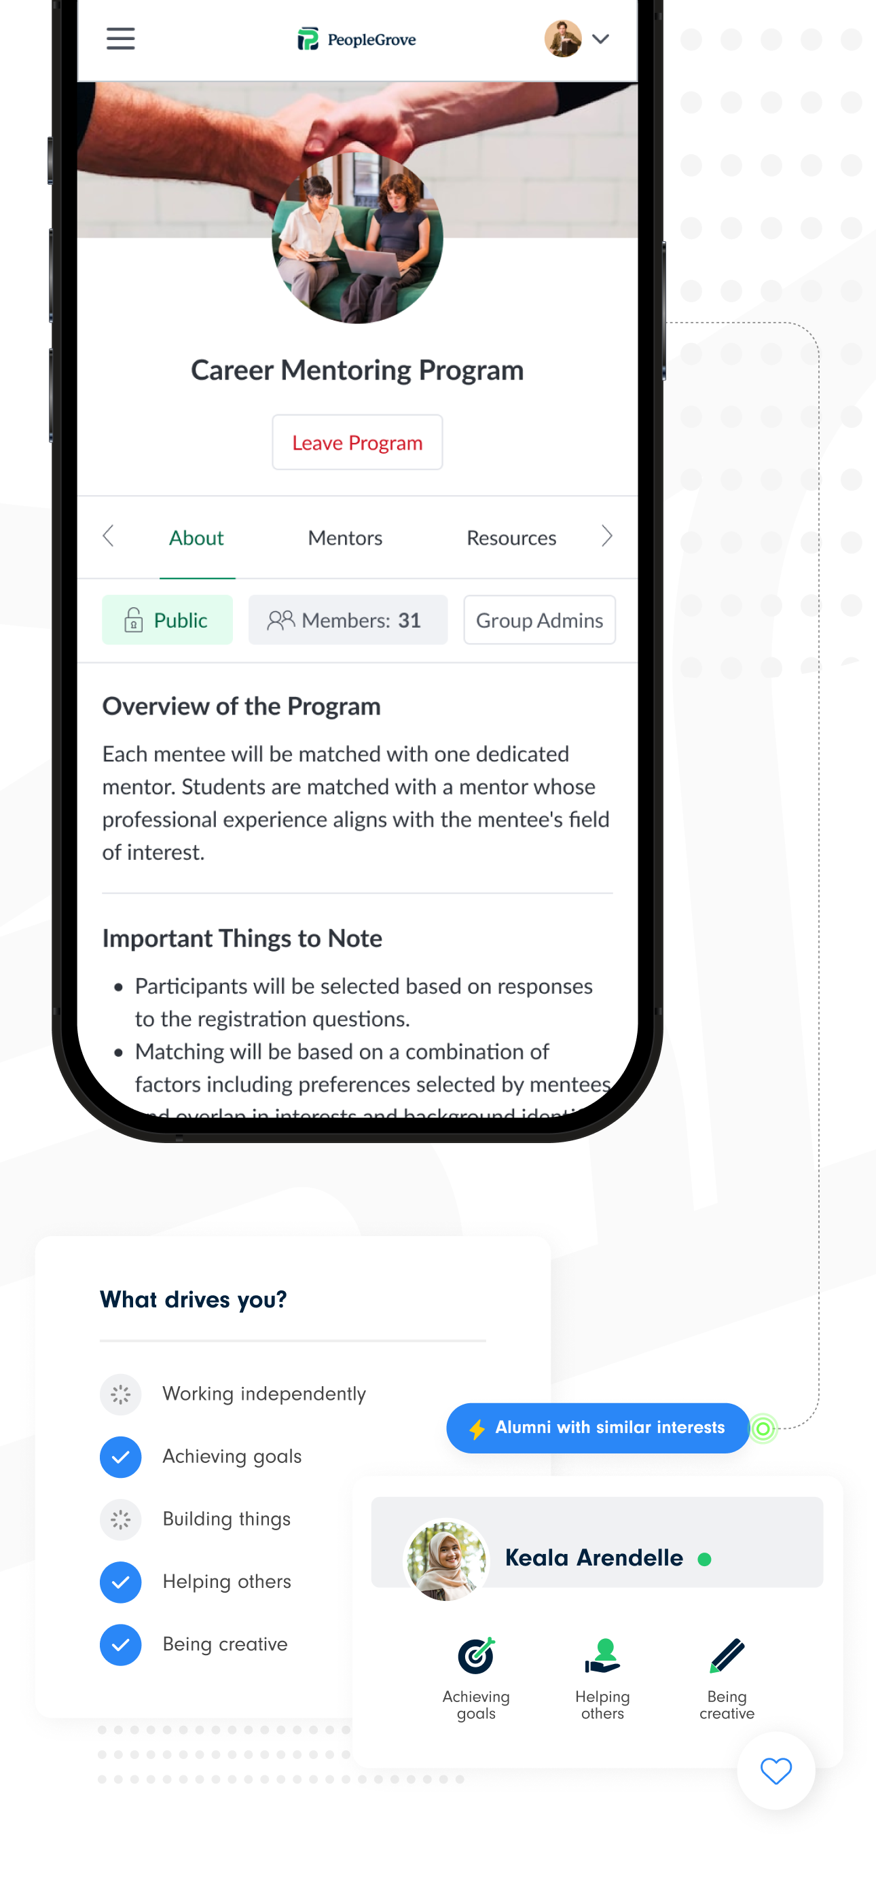Open the hamburger menu icon

coord(120,38)
